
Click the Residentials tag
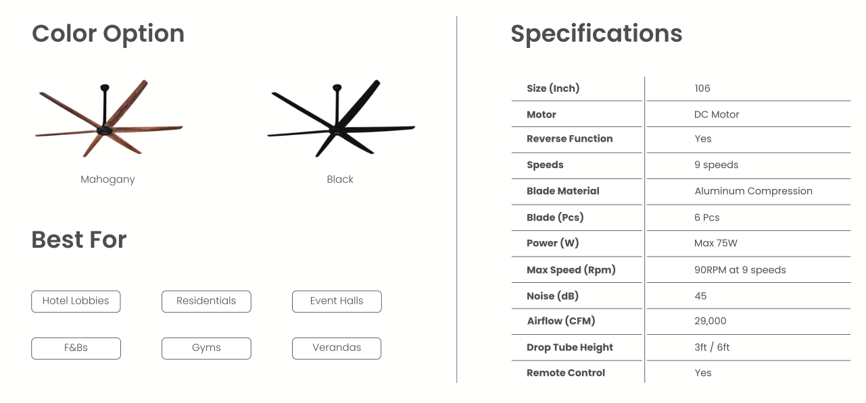click(x=206, y=301)
